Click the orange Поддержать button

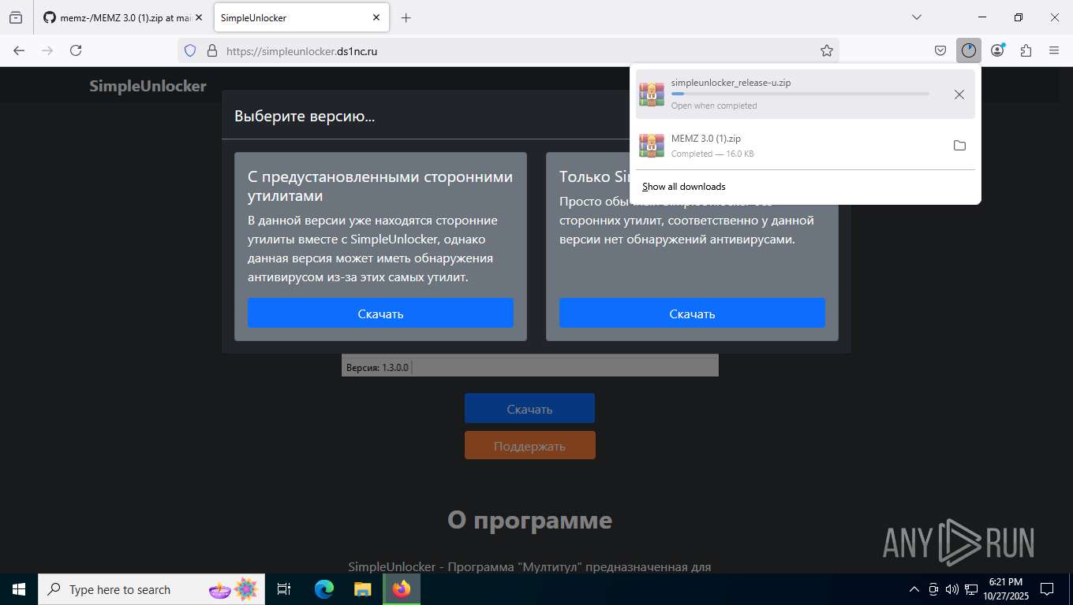(x=529, y=446)
